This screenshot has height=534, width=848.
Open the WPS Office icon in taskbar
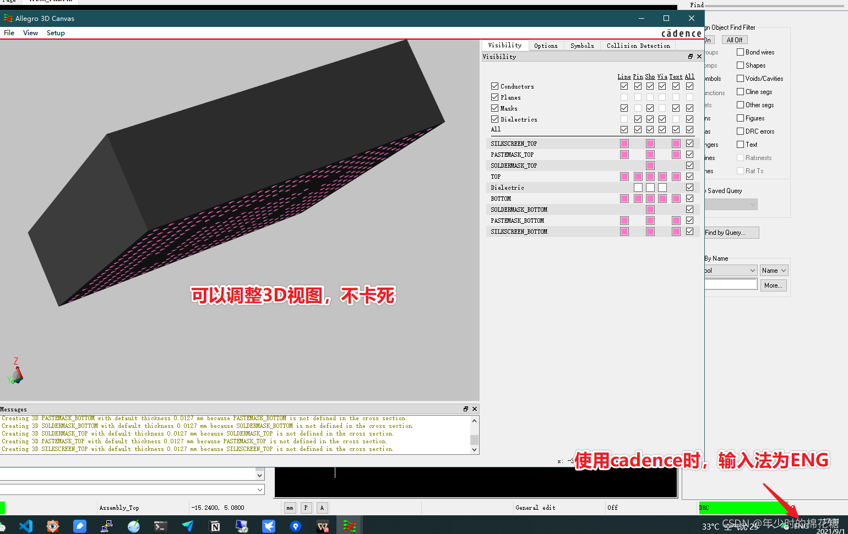point(323,526)
